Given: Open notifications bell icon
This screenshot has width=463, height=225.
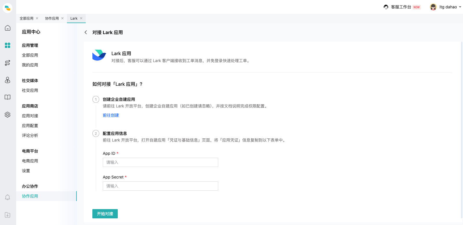Looking at the screenshot, I should point(8,197).
